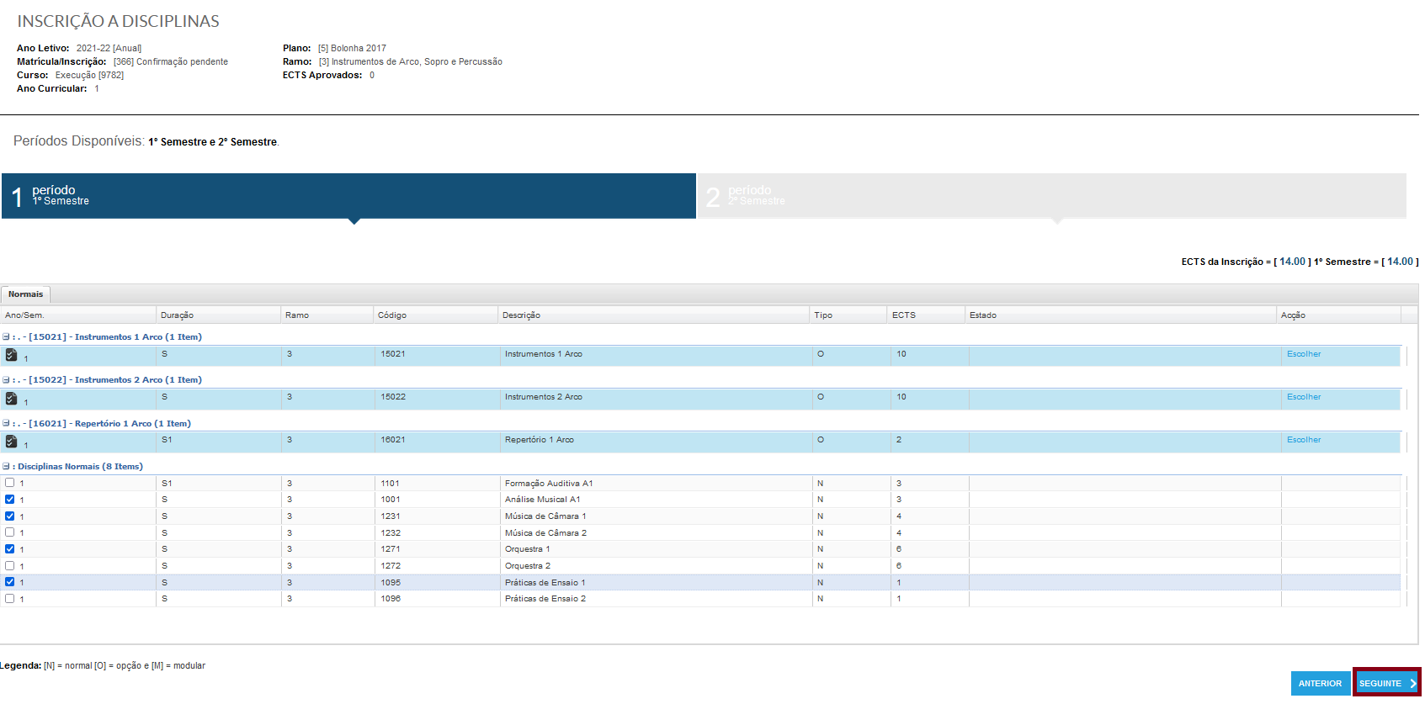Sort by the Tipo column header

pyautogui.click(x=848, y=315)
